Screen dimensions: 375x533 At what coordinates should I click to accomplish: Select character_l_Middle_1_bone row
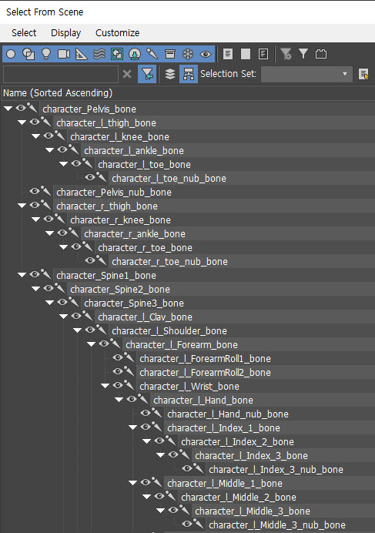click(225, 484)
